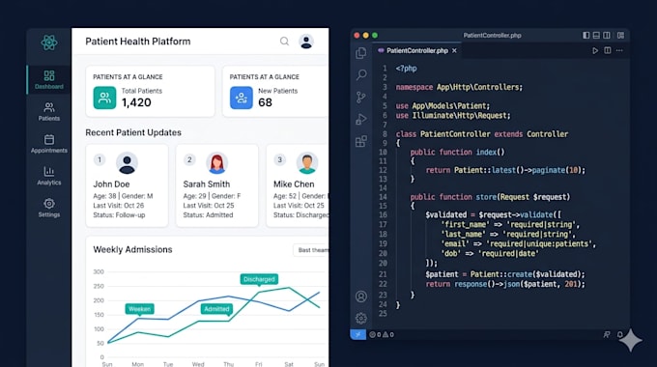This screenshot has height=367, width=657.
Task: Open the editor More Actions ellipsis
Action: pyautogui.click(x=619, y=50)
